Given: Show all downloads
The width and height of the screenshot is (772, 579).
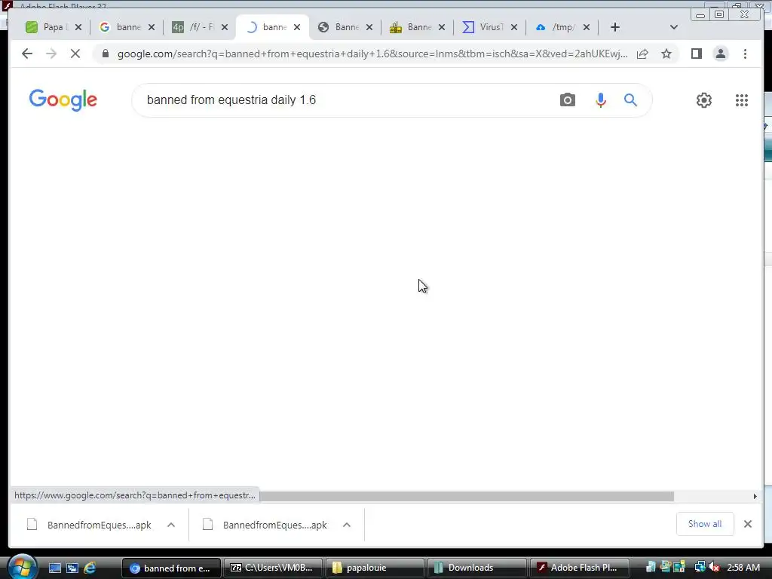Looking at the screenshot, I should coord(705,524).
